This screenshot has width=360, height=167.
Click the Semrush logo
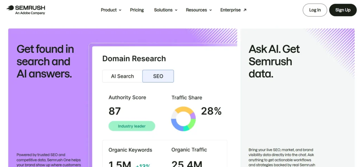tap(26, 10)
